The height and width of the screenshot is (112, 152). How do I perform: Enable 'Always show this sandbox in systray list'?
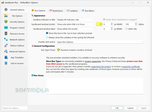point(47,37)
